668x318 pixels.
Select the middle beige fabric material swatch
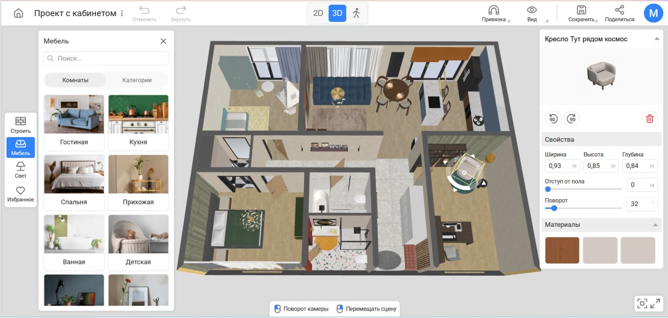[x=600, y=250]
